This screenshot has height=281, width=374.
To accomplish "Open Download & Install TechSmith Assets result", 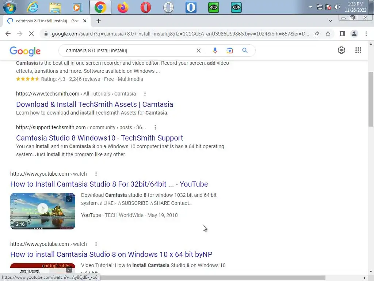I will click(95, 104).
